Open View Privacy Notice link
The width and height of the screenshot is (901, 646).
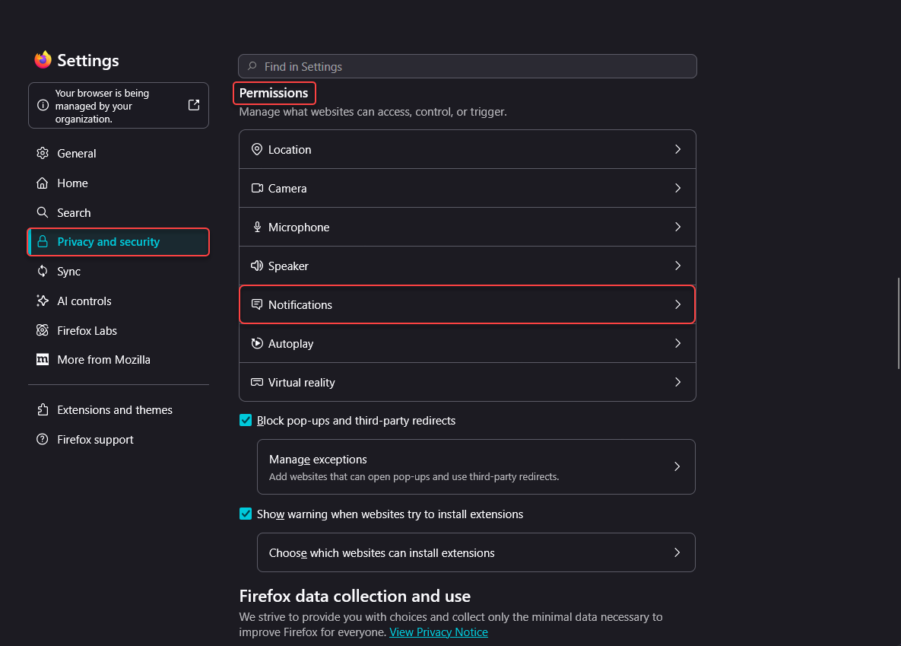tap(439, 632)
